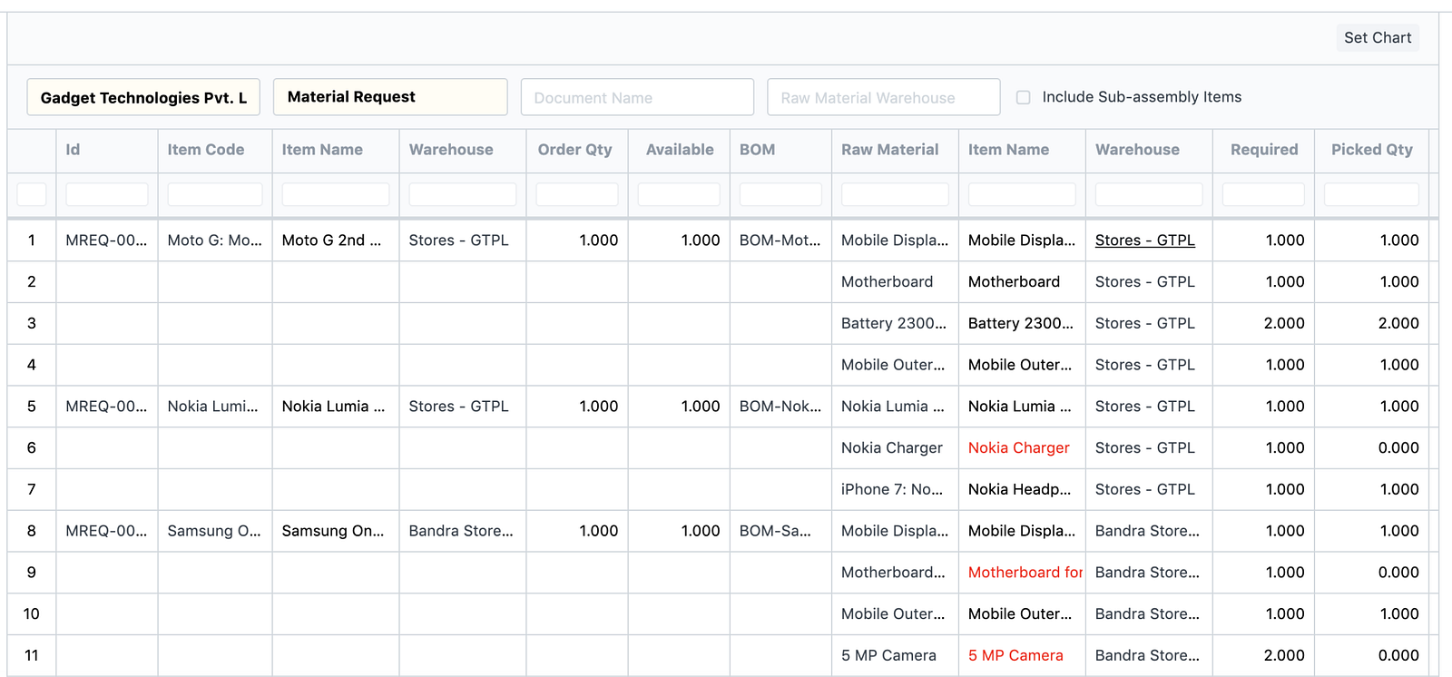Select the Warehouse header beside Required
1452x677 pixels.
coord(1137,150)
